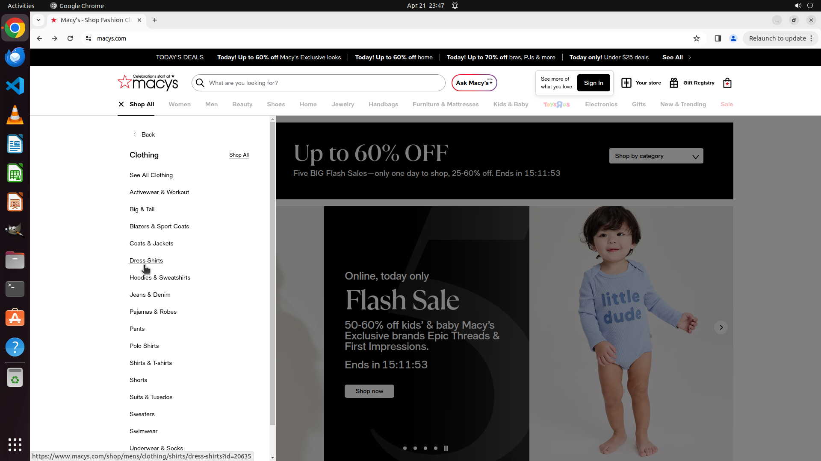This screenshot has height=461, width=821.
Task: Click the Macy's logo
Action: click(148, 83)
